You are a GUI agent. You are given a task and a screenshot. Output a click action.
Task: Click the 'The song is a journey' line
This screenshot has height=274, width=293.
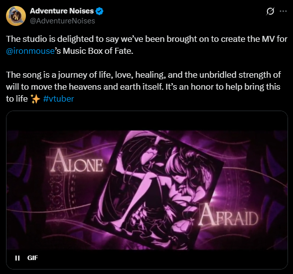tap(144, 75)
